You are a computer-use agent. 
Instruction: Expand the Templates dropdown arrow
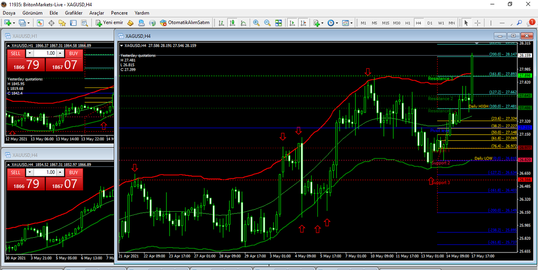click(351, 22)
